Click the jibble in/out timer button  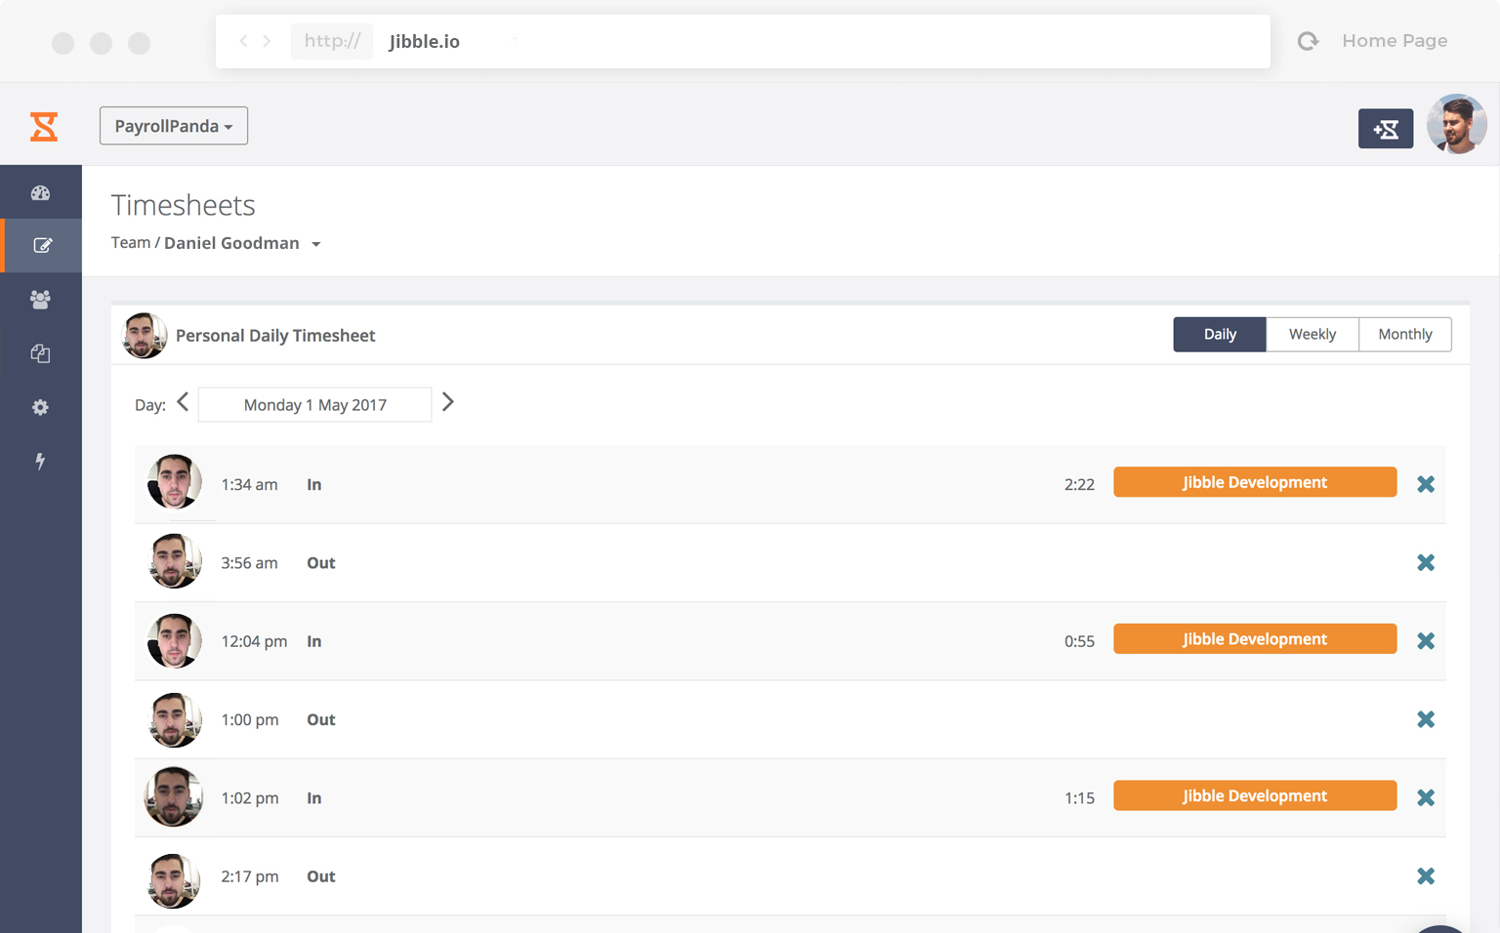pyautogui.click(x=1385, y=129)
